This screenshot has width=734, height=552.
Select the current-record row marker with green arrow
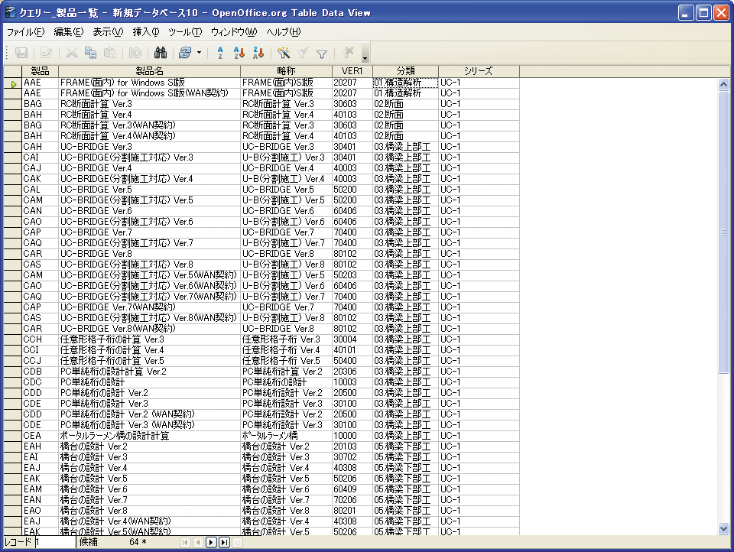click(x=13, y=83)
